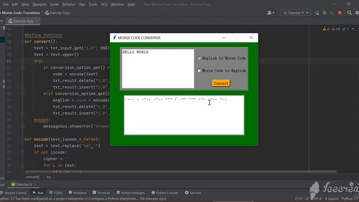The height and width of the screenshot is (202, 359).
Task: Open the Problems tool window
Action: (x=77, y=192)
